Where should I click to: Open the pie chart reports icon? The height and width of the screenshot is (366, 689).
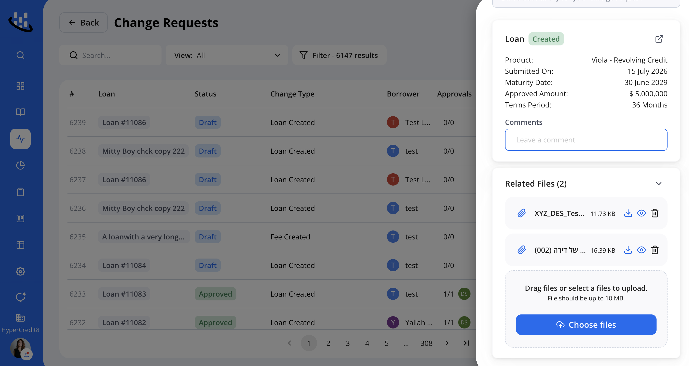point(20,165)
